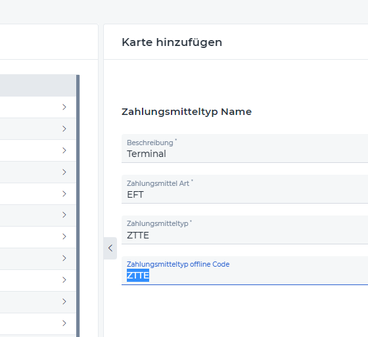Focus the Zahlungsmitteltyp offline Code field
Viewport: 368px width, 337px height.
click(244, 271)
